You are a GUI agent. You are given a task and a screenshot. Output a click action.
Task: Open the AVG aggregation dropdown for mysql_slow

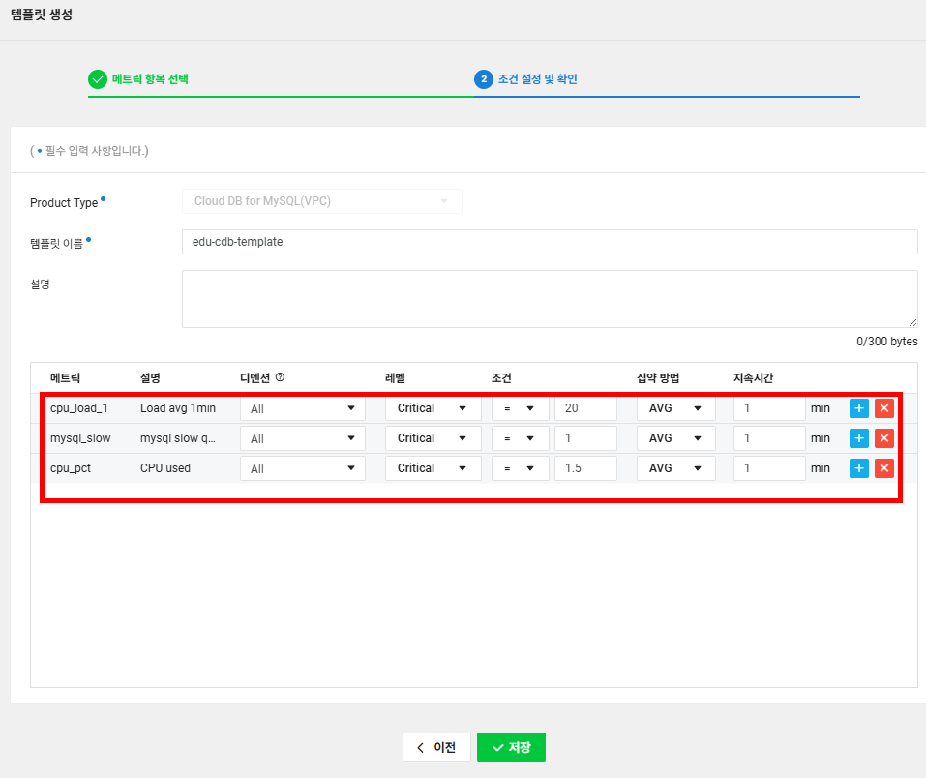[675, 438]
